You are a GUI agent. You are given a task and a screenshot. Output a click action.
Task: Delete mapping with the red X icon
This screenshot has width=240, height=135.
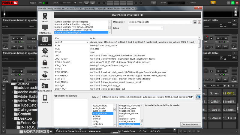199,22
